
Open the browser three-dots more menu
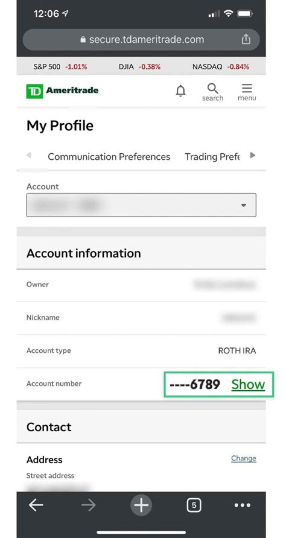242,505
